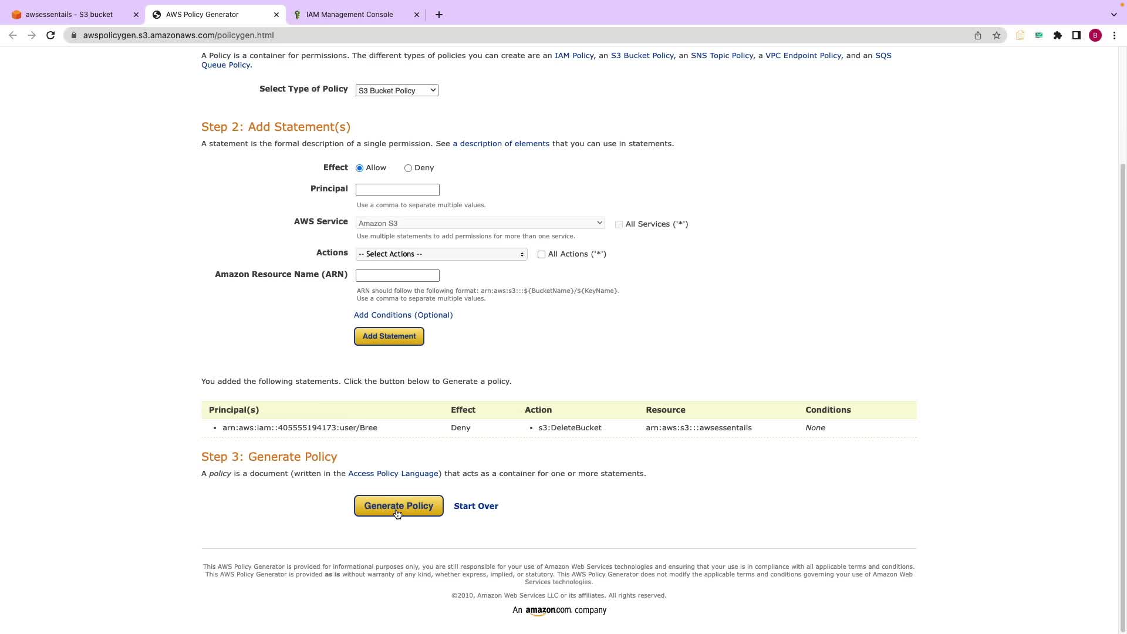Open the Select Type of Policy dropdown

(x=397, y=90)
